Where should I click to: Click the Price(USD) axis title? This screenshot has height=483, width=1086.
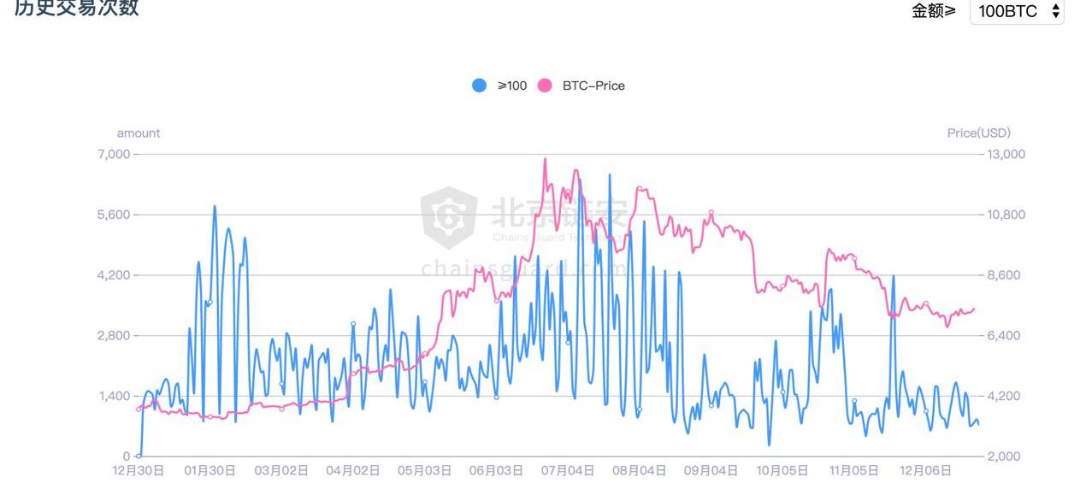click(x=978, y=133)
